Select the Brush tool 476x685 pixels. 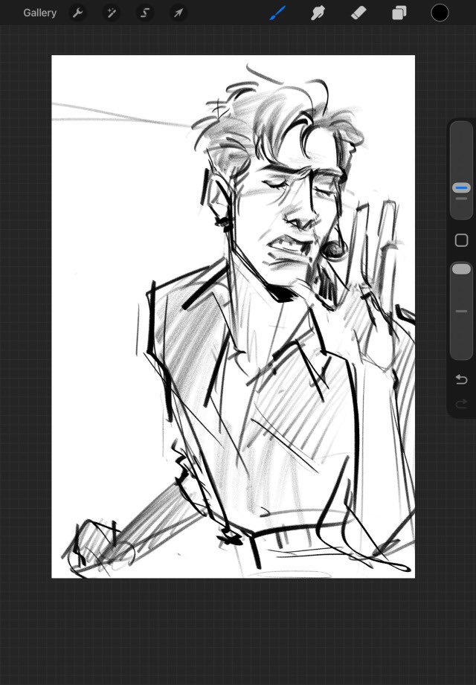277,13
